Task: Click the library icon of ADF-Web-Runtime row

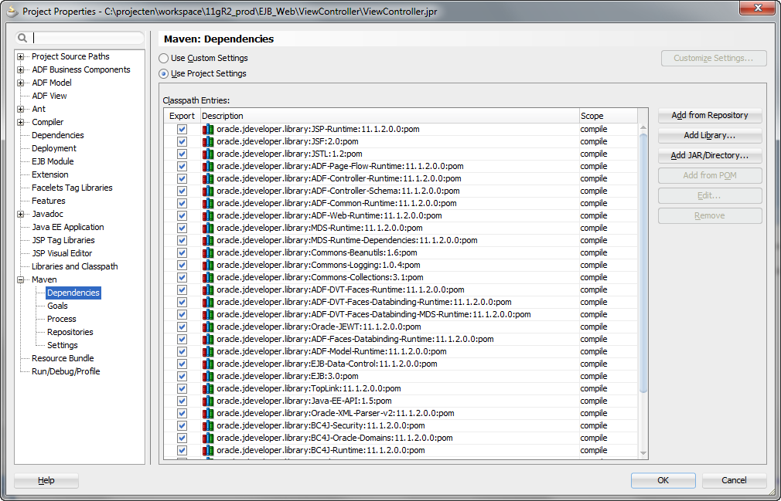Action: pyautogui.click(x=208, y=215)
